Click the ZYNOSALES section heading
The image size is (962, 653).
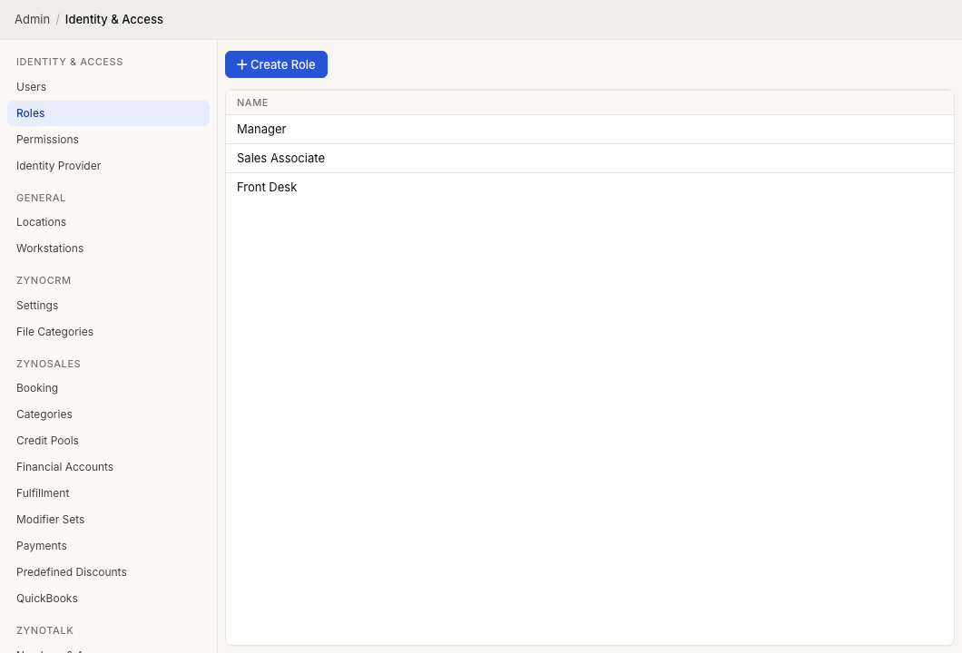(x=48, y=364)
